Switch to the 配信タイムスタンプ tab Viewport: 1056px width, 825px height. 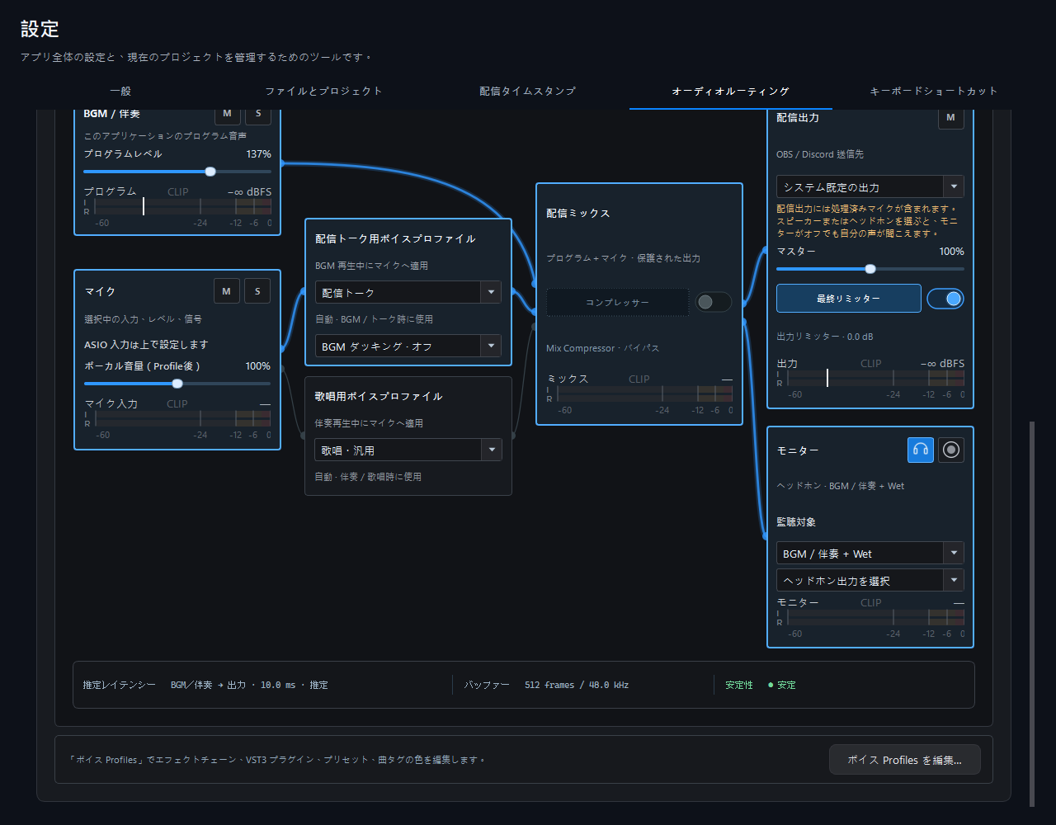[527, 91]
